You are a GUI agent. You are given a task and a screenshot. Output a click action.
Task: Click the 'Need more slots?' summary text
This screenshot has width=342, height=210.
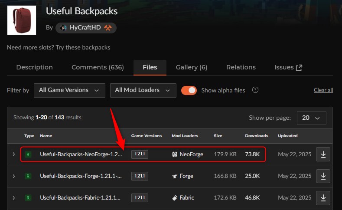point(59,47)
